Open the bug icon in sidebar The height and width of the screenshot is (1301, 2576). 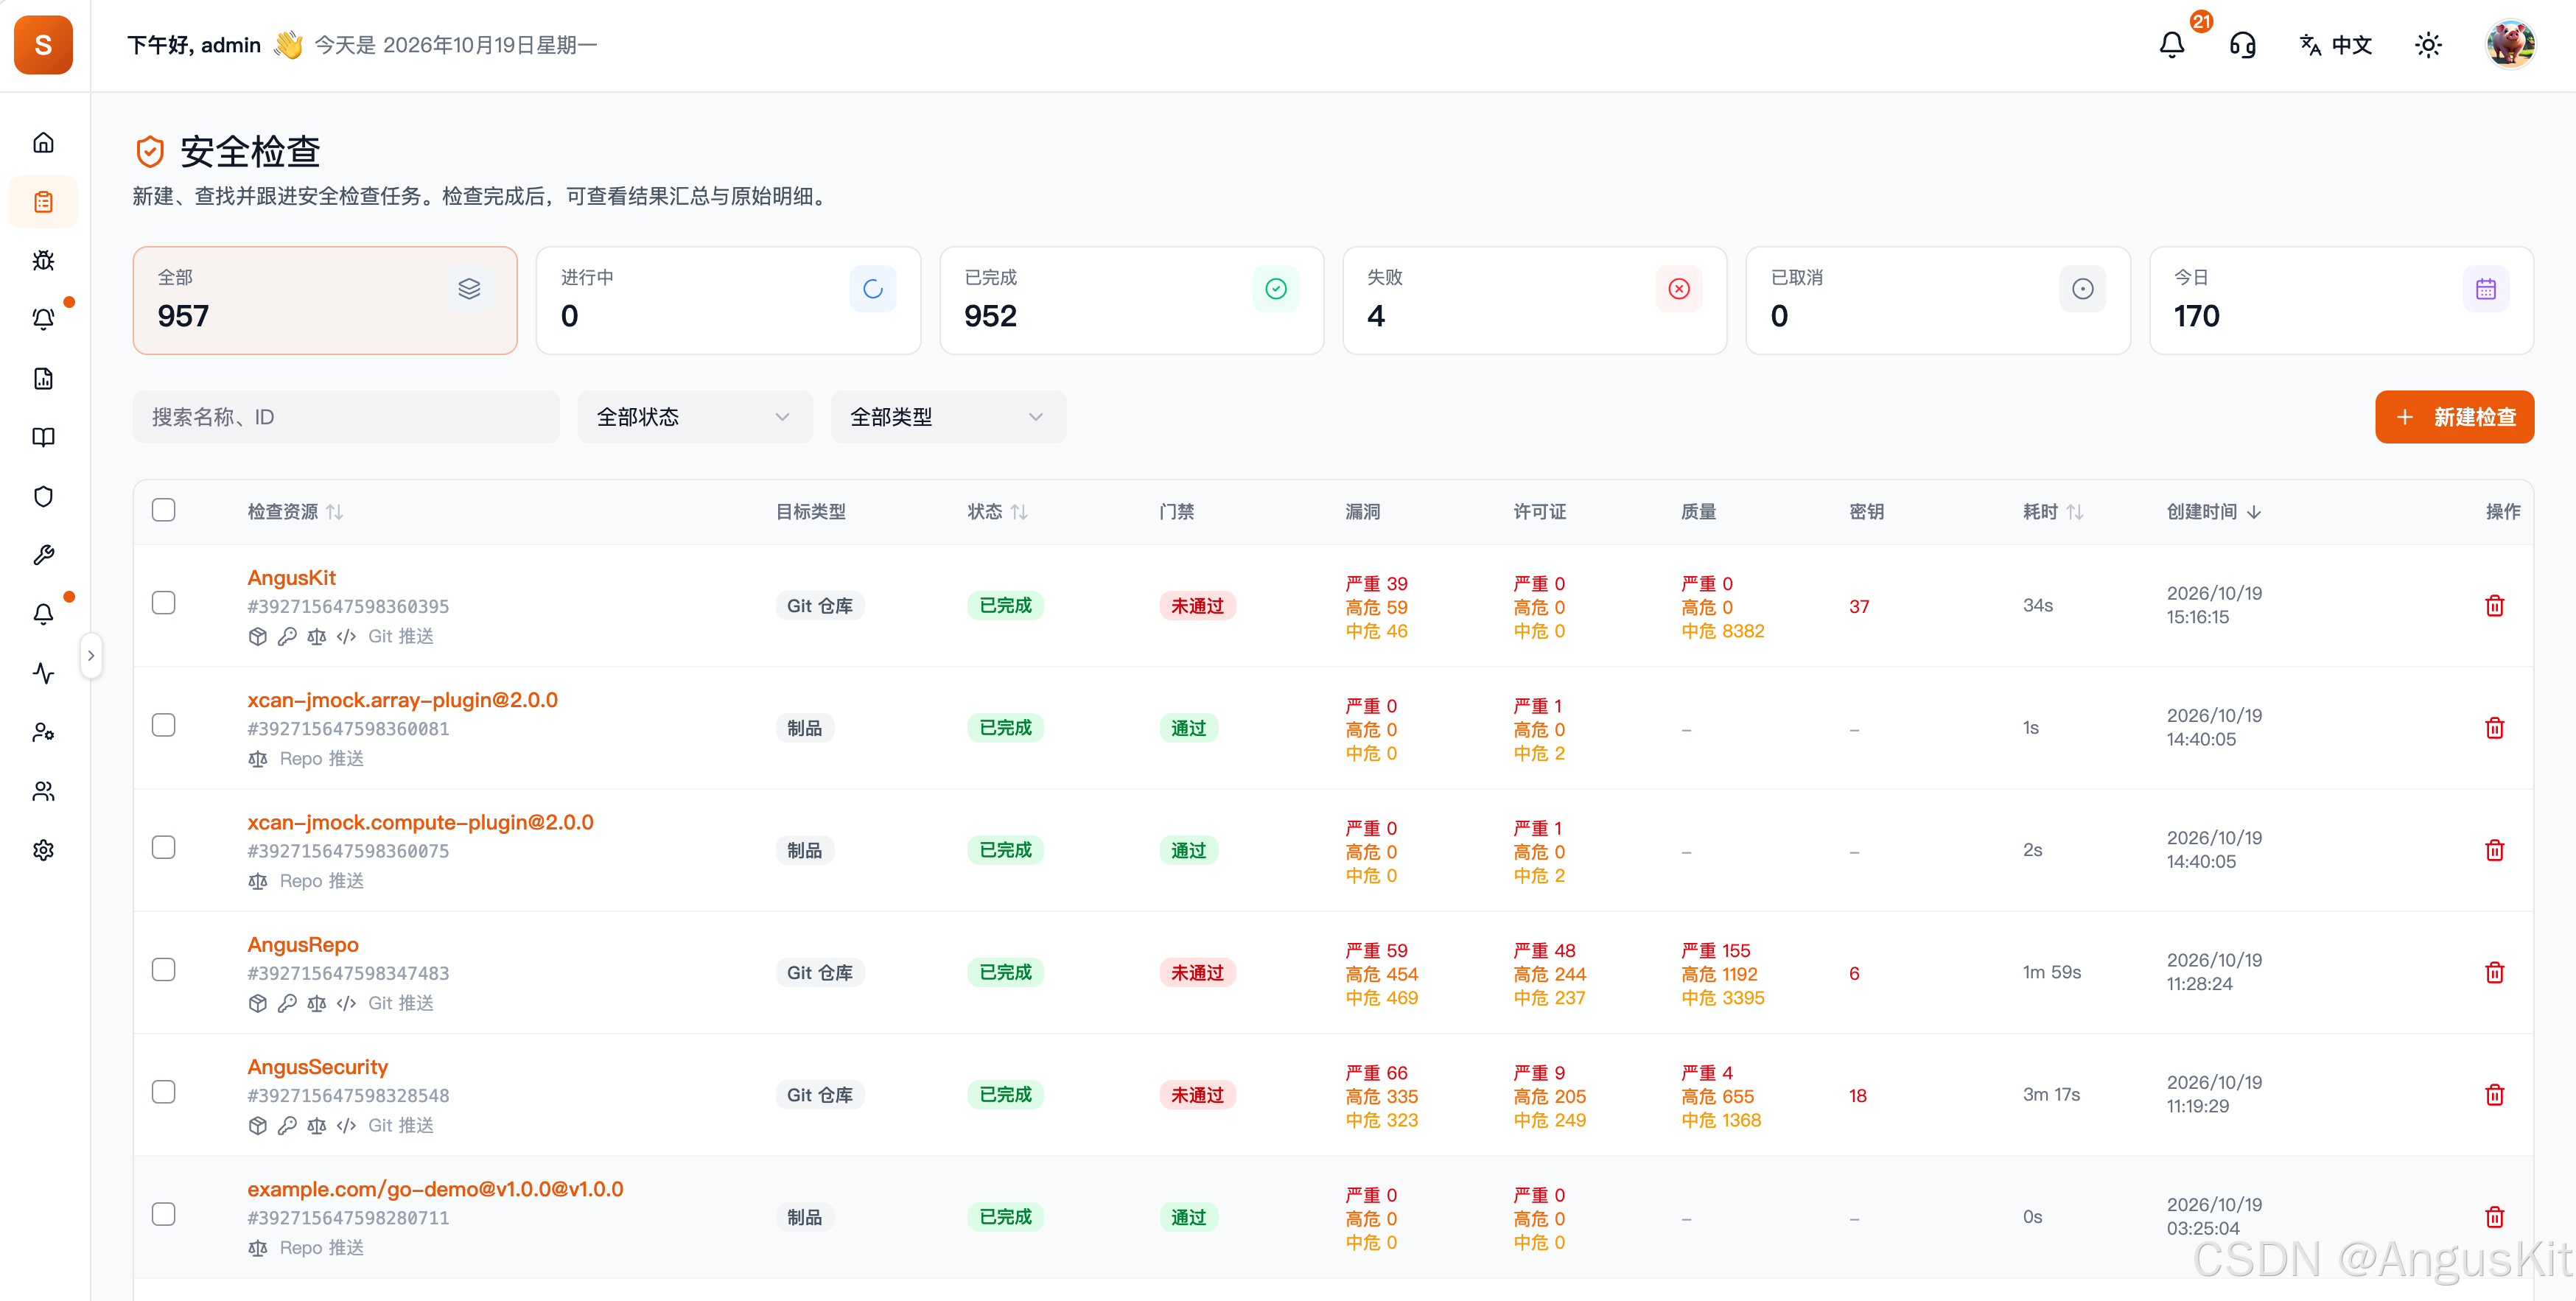[x=43, y=261]
